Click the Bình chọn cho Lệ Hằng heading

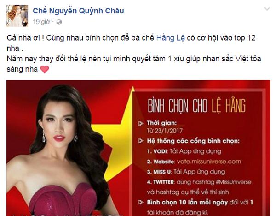pyautogui.click(x=196, y=105)
